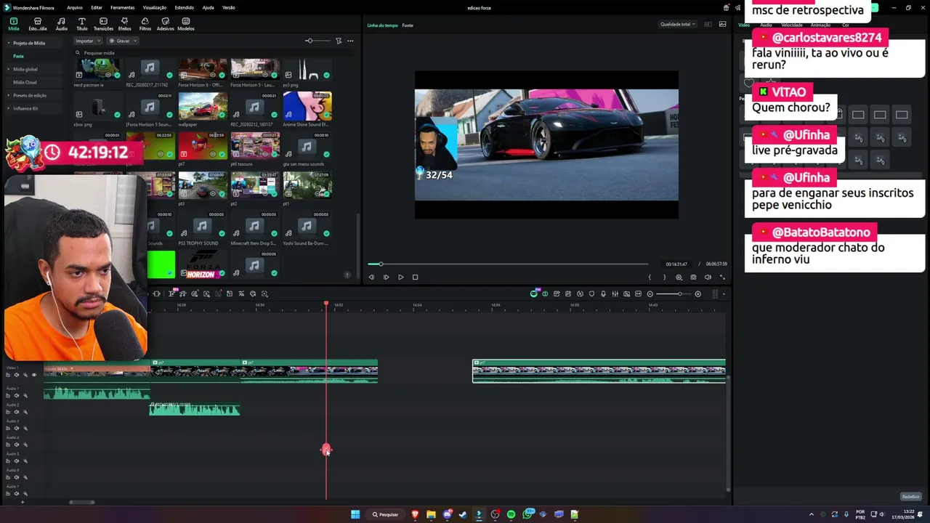The height and width of the screenshot is (523, 930).
Task: Select the Linha do tempo preview tab
Action: (382, 25)
